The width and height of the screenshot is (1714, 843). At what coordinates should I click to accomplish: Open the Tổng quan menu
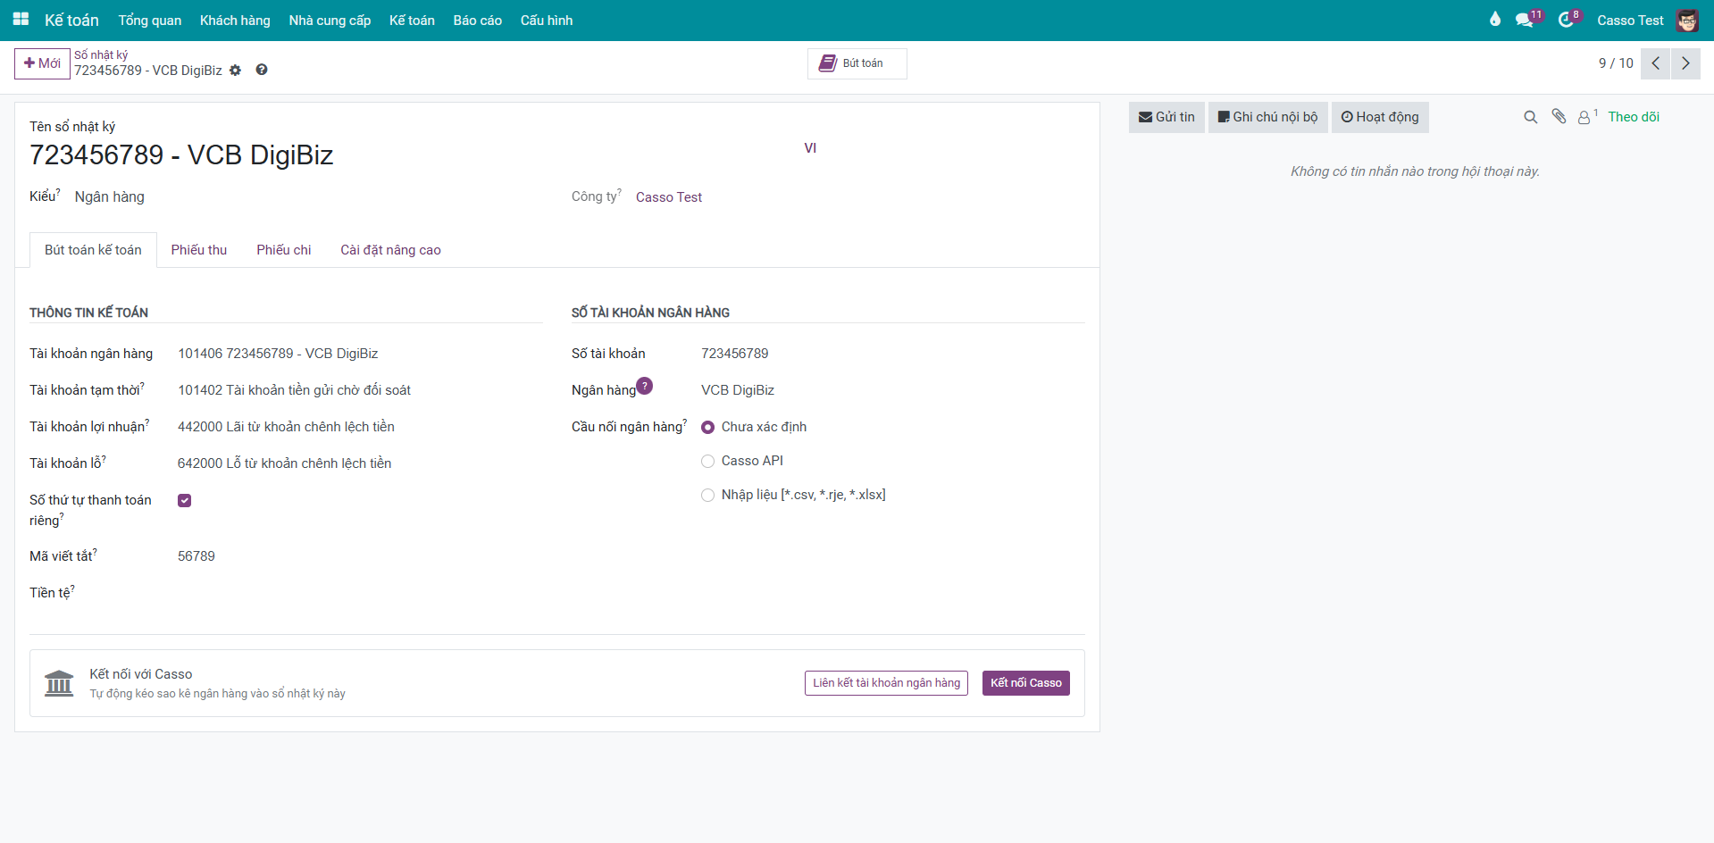[x=150, y=21]
